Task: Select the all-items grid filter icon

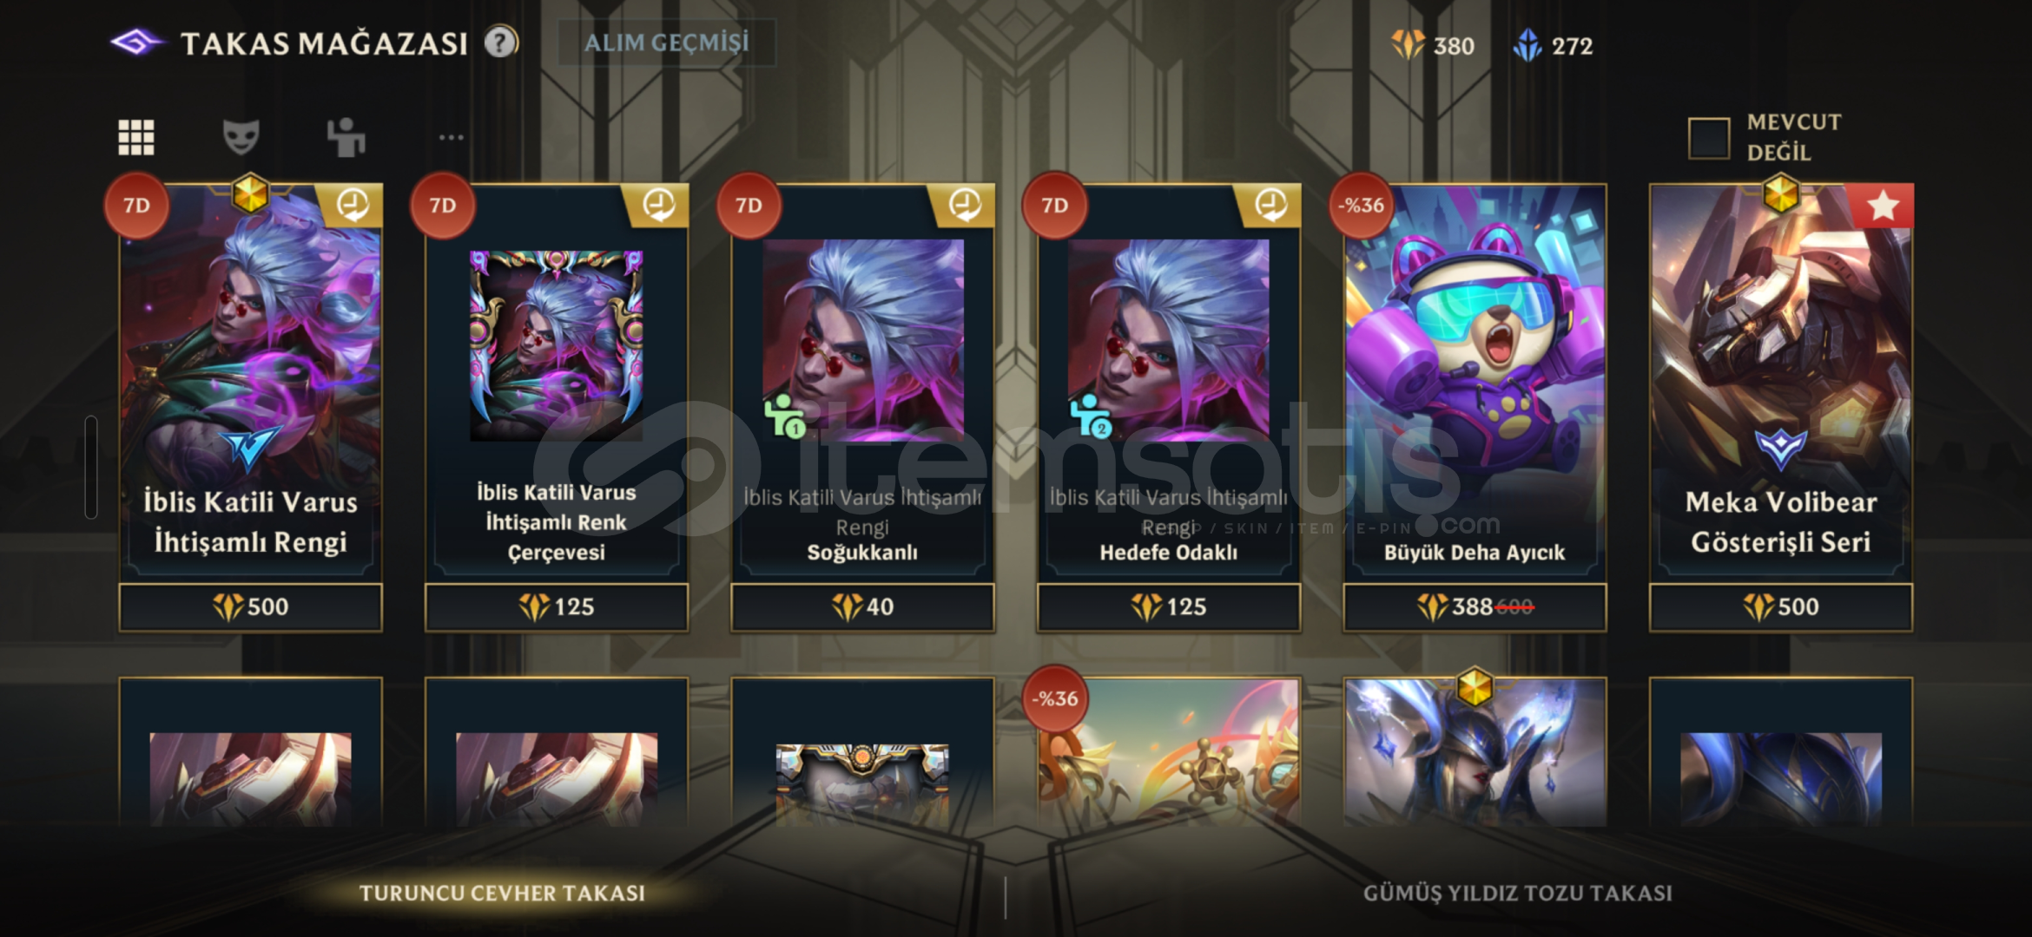Action: (136, 137)
